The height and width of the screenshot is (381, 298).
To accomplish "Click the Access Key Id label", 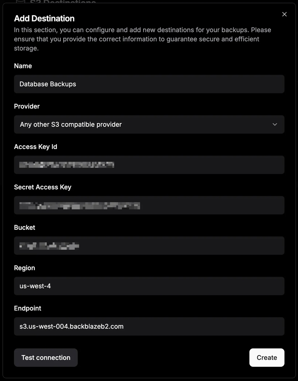I will (35, 147).
